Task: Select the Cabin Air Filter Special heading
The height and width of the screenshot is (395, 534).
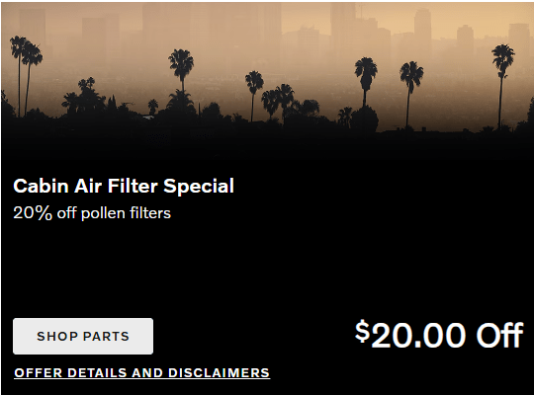Action: 124,186
